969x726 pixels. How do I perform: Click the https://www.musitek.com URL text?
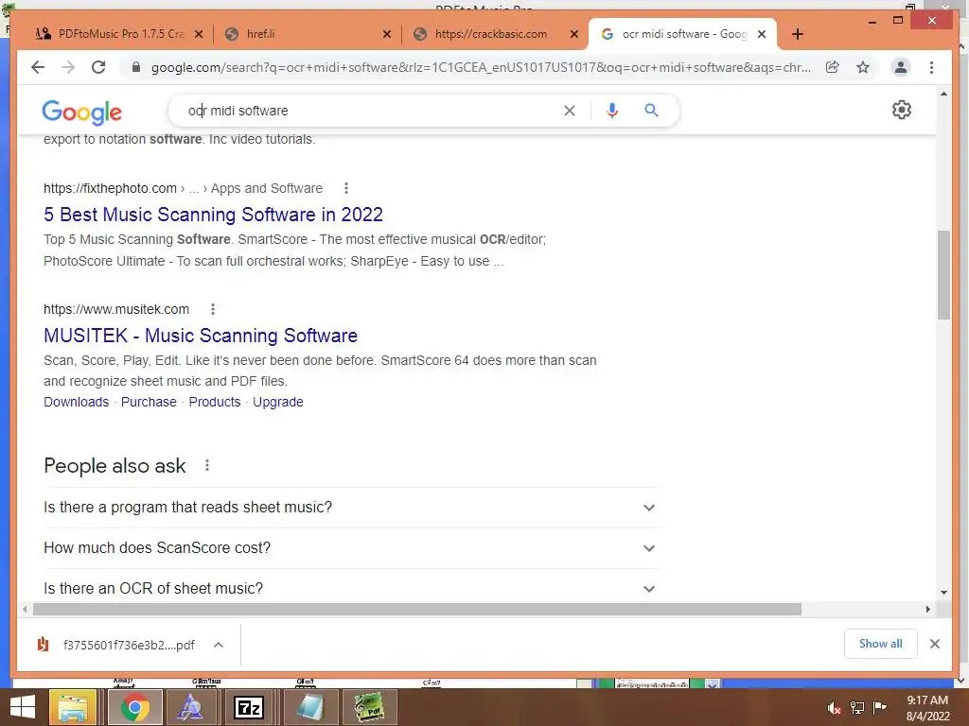coord(116,309)
